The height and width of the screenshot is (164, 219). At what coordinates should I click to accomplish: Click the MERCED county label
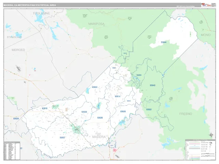[18, 50]
